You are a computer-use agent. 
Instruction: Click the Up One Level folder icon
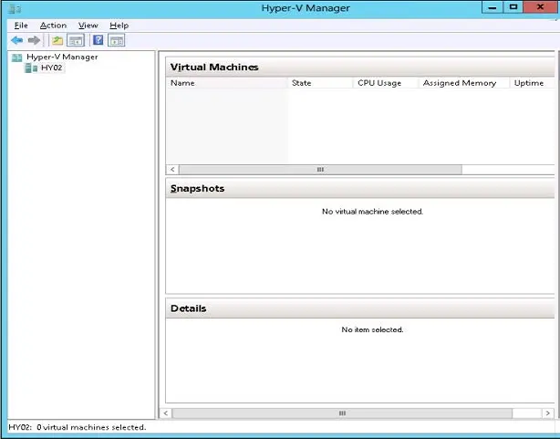57,40
